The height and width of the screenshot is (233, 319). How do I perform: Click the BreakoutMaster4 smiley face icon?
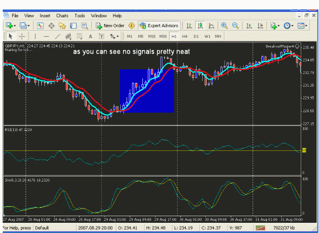click(x=297, y=46)
